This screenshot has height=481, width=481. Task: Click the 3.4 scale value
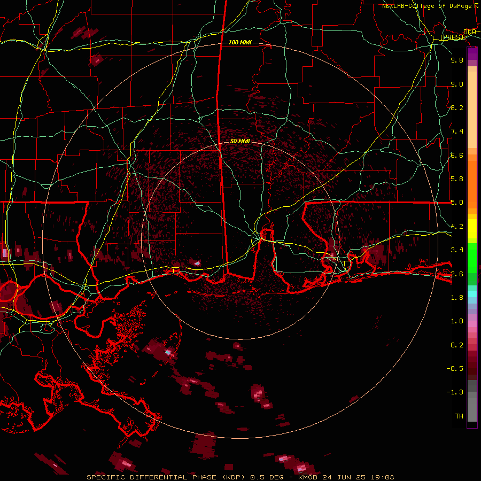[457, 250]
